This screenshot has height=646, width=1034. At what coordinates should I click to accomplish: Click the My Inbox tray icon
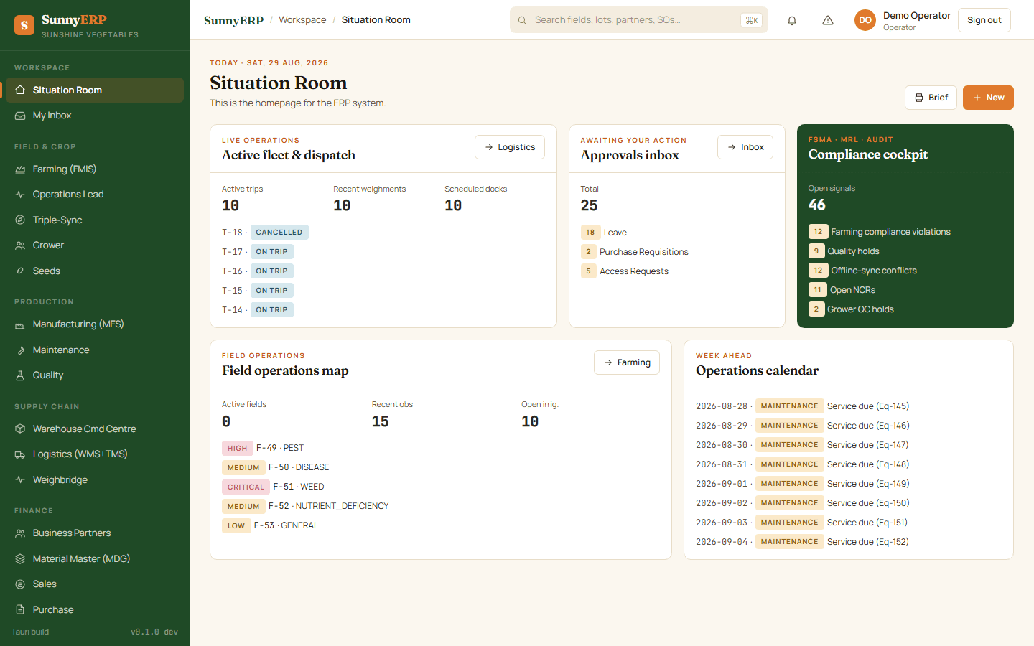(x=20, y=116)
